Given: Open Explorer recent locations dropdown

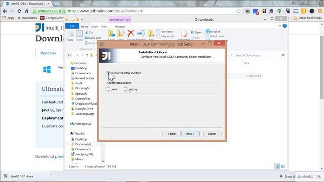Looking at the screenshot, I should click(83, 55).
